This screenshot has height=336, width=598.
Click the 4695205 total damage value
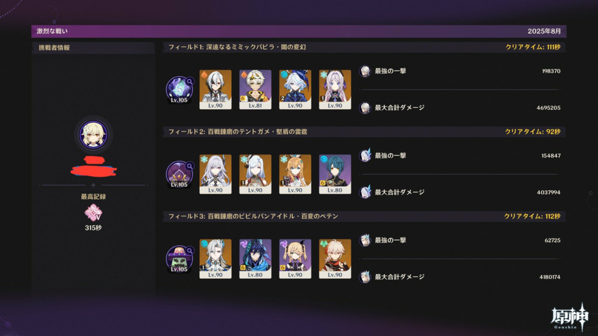(x=548, y=108)
